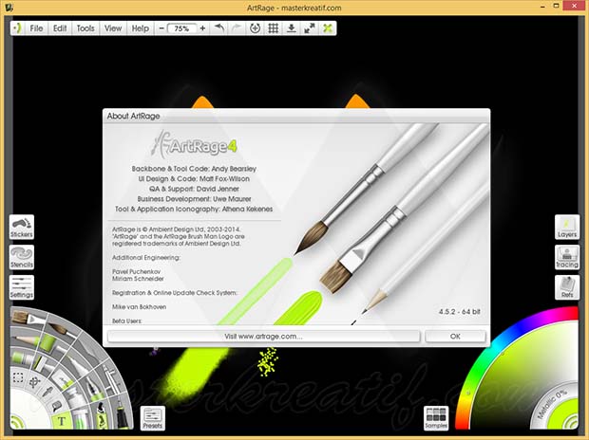Click the 75% zoom field
Viewport: 589px width, 440px height.
[181, 28]
